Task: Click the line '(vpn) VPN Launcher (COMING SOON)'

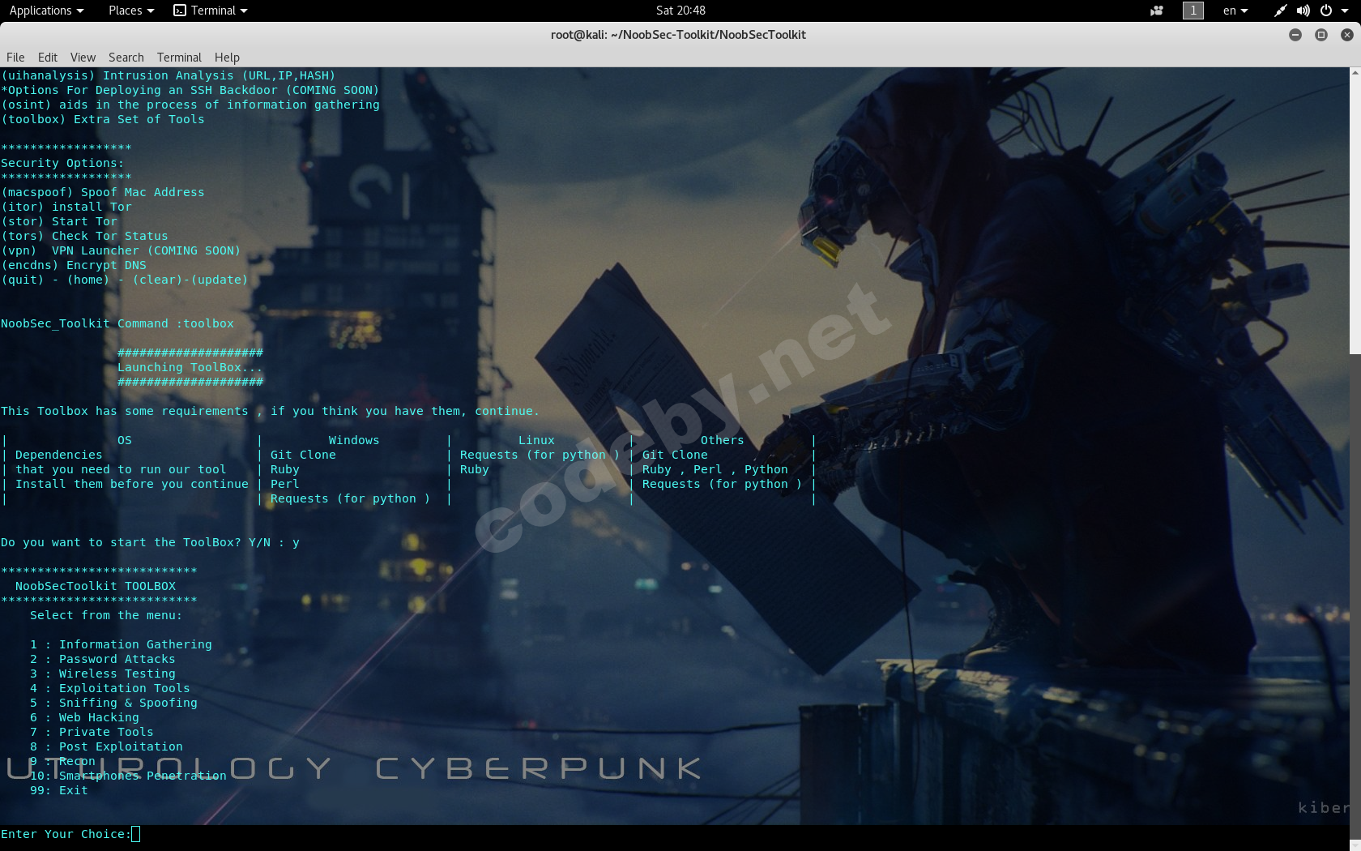Action: coord(121,250)
